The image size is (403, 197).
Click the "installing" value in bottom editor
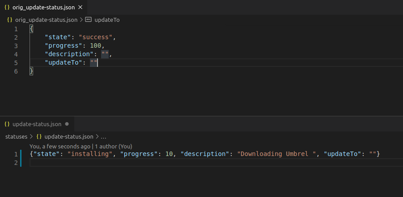pyautogui.click(x=90, y=154)
